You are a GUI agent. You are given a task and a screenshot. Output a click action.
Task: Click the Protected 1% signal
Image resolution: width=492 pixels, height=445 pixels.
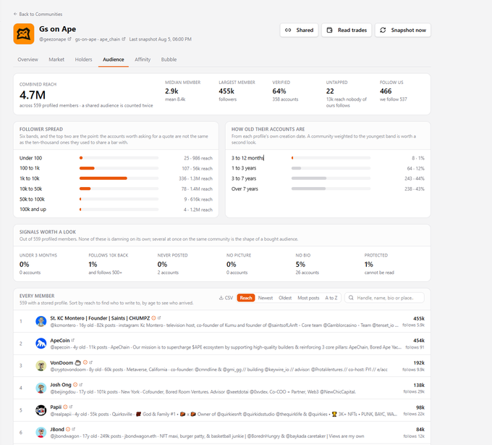[369, 265]
